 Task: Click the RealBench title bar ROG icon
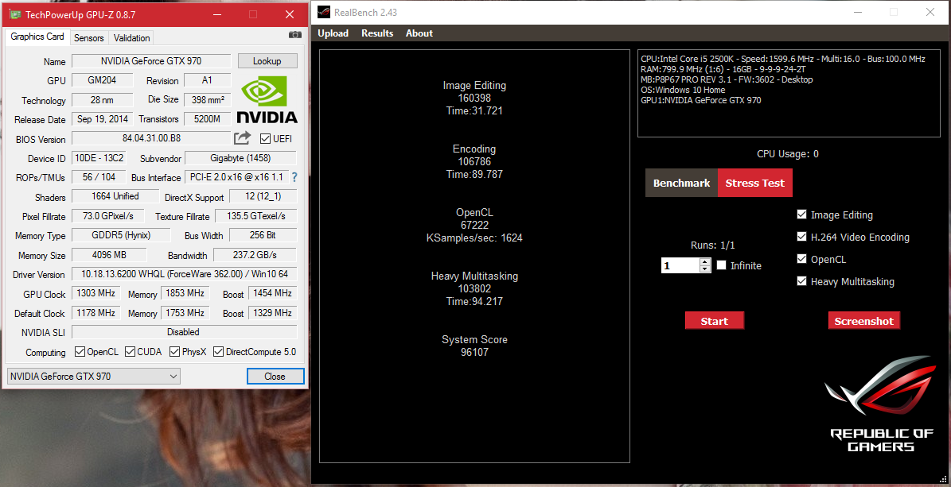click(324, 12)
